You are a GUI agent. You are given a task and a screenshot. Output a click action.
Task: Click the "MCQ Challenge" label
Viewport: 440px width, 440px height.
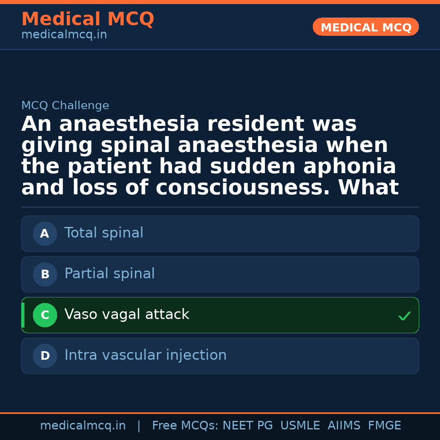click(x=65, y=106)
